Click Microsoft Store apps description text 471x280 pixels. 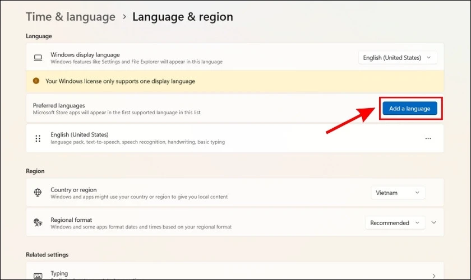pyautogui.click(x=117, y=113)
